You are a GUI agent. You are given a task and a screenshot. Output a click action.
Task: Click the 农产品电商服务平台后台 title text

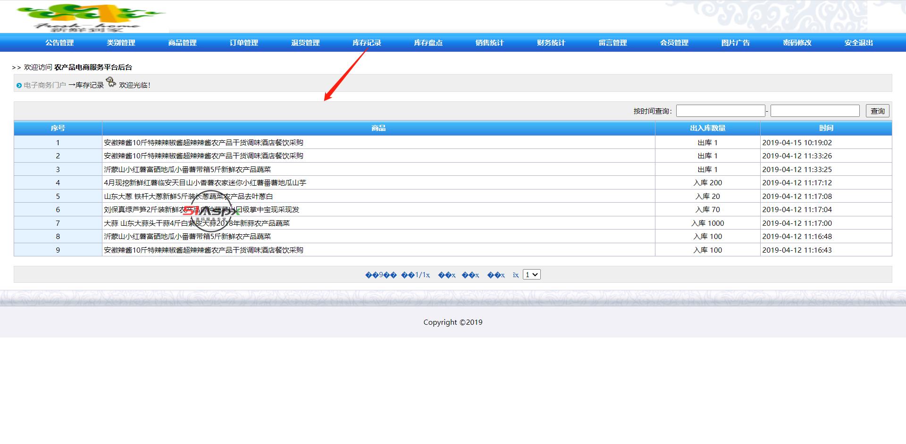point(93,67)
